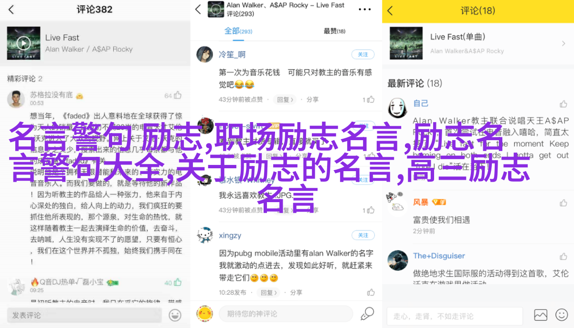Like 苏格拉没有底's comment with 64 likes
This screenshot has width=574, height=328.
click(177, 95)
